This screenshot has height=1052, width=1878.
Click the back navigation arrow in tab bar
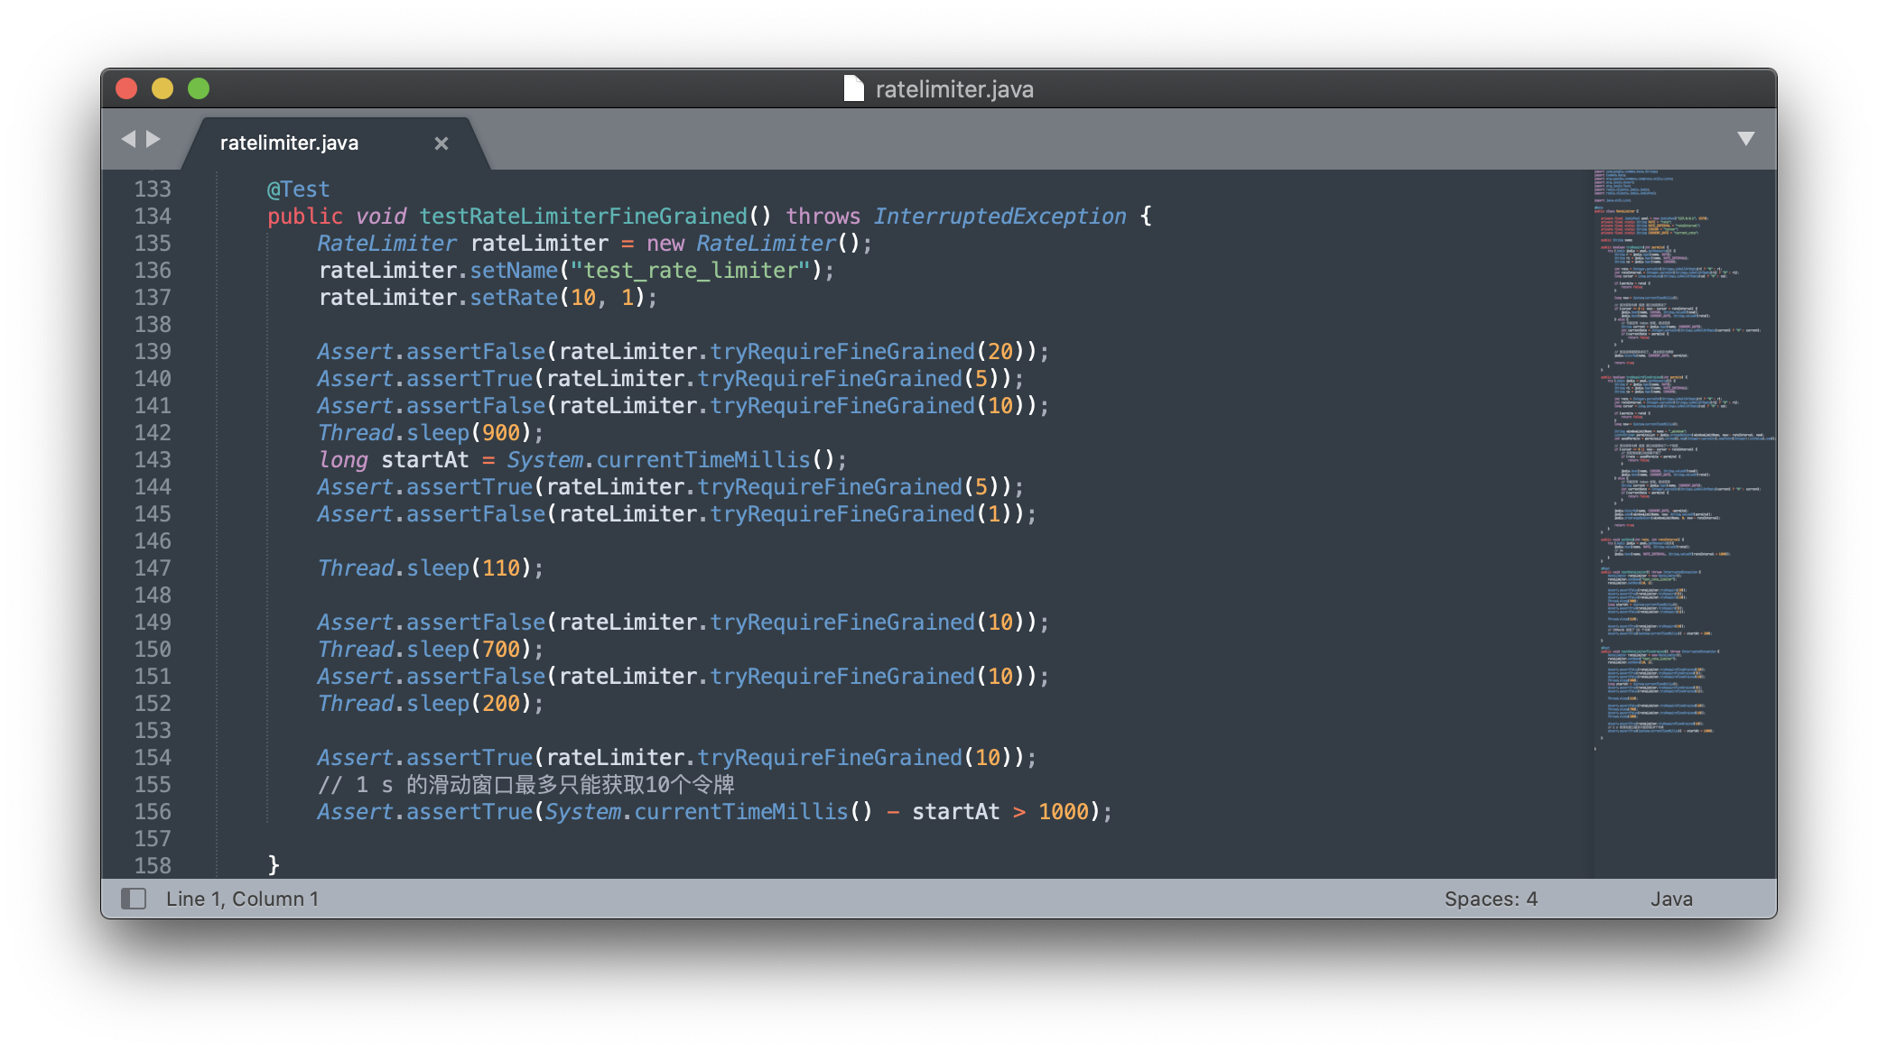[x=128, y=139]
